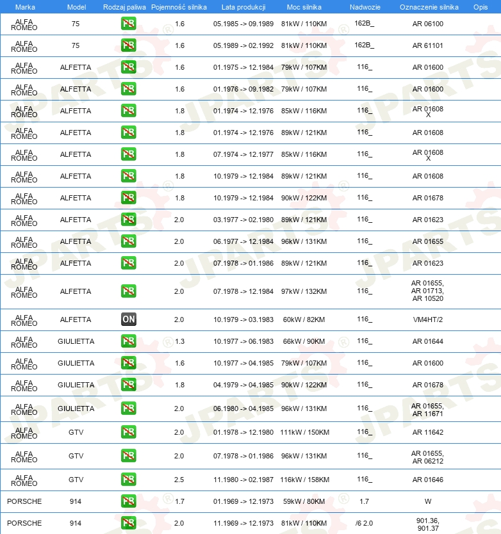Viewport: 501px width, 534px height.
Task: Click power value 59kW / 80KM
Action: (x=304, y=501)
